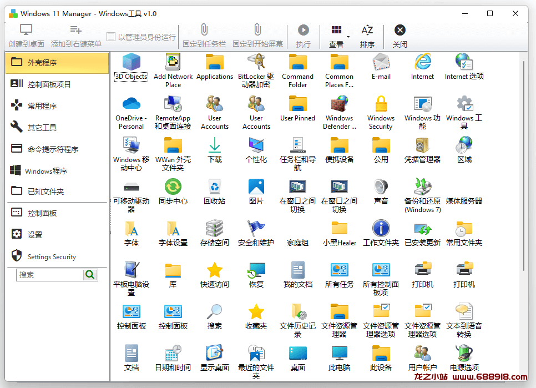Enable 以管理员身份运行 checkbox

[x=111, y=37]
